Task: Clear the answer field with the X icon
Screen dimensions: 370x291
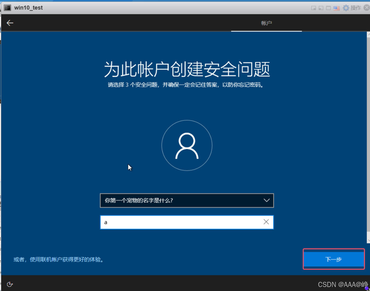Action: click(x=266, y=222)
